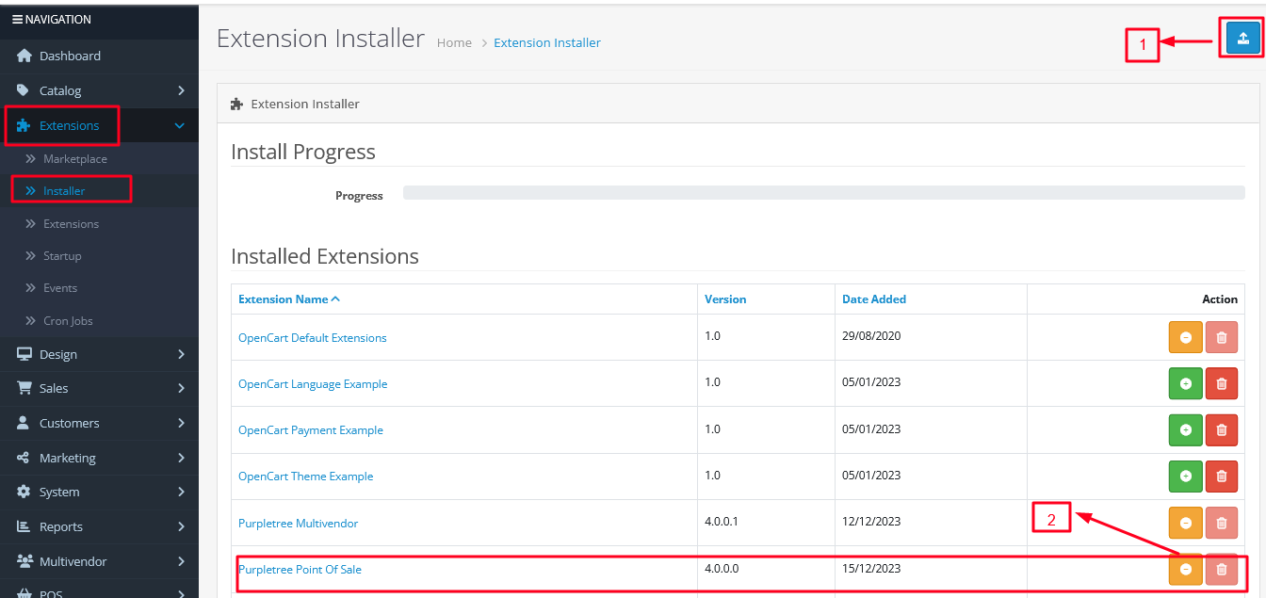1266x598 pixels.
Task: Open the Purpletree Point Of Sale link
Action: 300,570
